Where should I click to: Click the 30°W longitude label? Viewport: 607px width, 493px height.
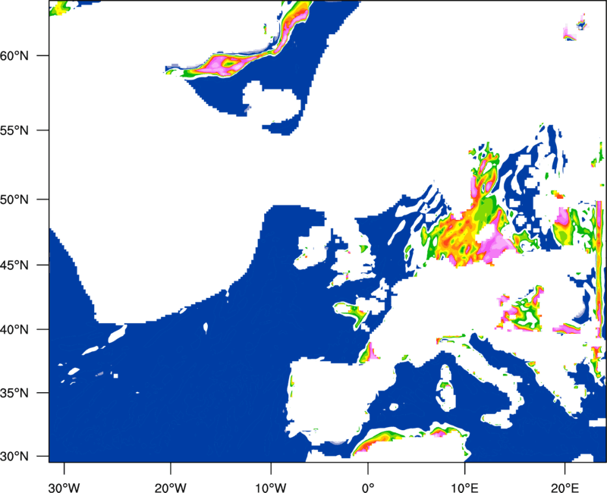coord(64,488)
